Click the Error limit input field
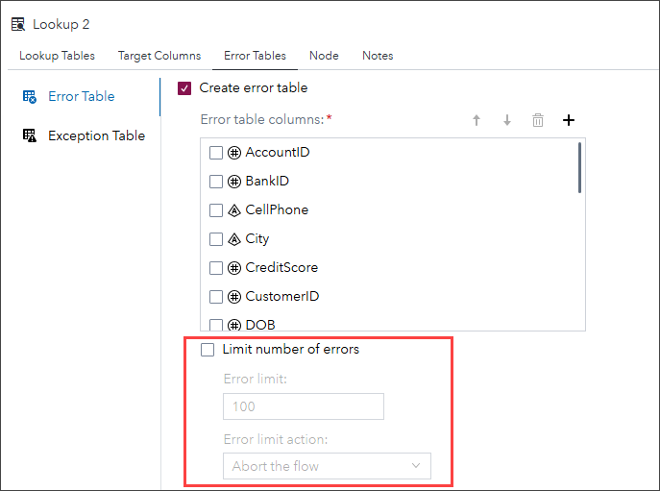 point(303,406)
